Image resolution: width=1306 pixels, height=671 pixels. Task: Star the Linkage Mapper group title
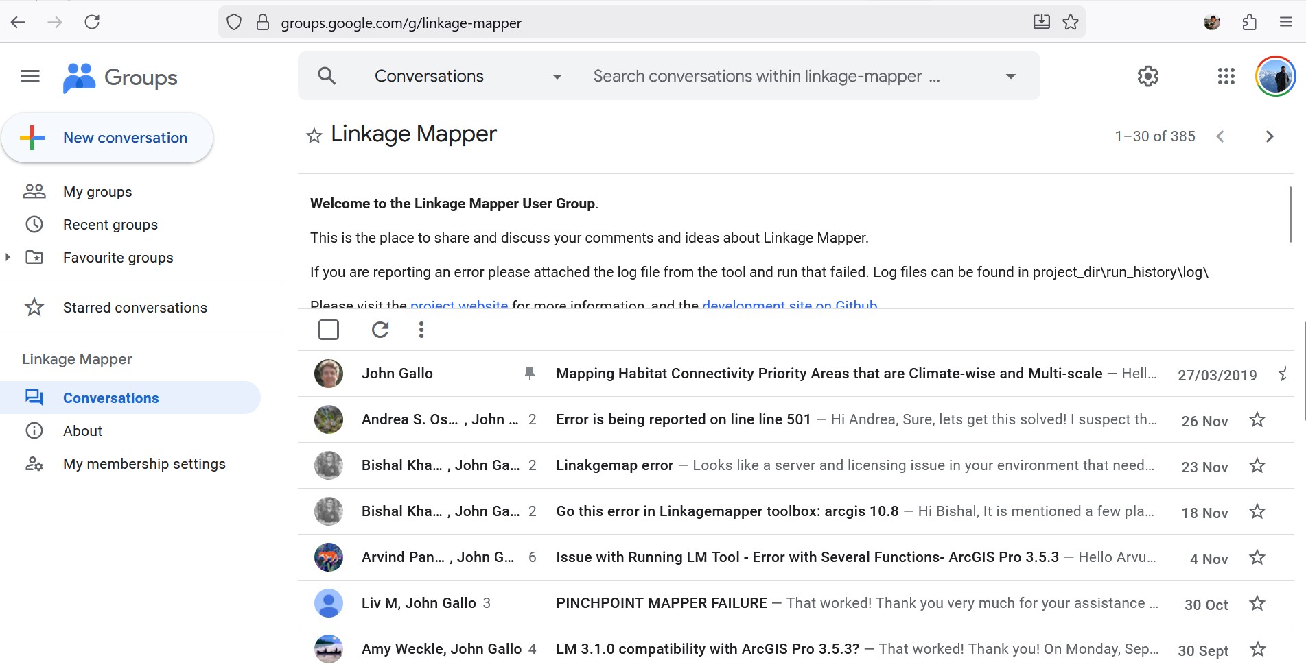[x=314, y=136]
